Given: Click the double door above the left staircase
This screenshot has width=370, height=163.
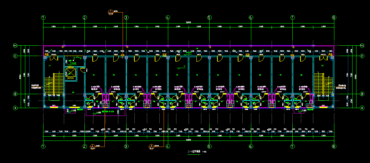Looking at the screenshot, I should point(53,58).
